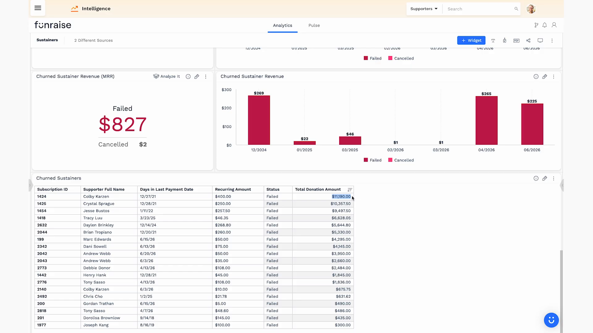593x333 pixels.
Task: Switch to the Pulse tab
Action: pyautogui.click(x=314, y=26)
